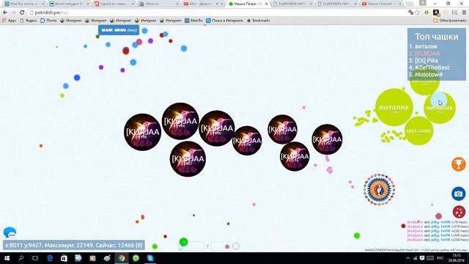Viewport: 469px width, 264px height.
Task: Open the Action Center notifications icon
Action: (422, 258)
